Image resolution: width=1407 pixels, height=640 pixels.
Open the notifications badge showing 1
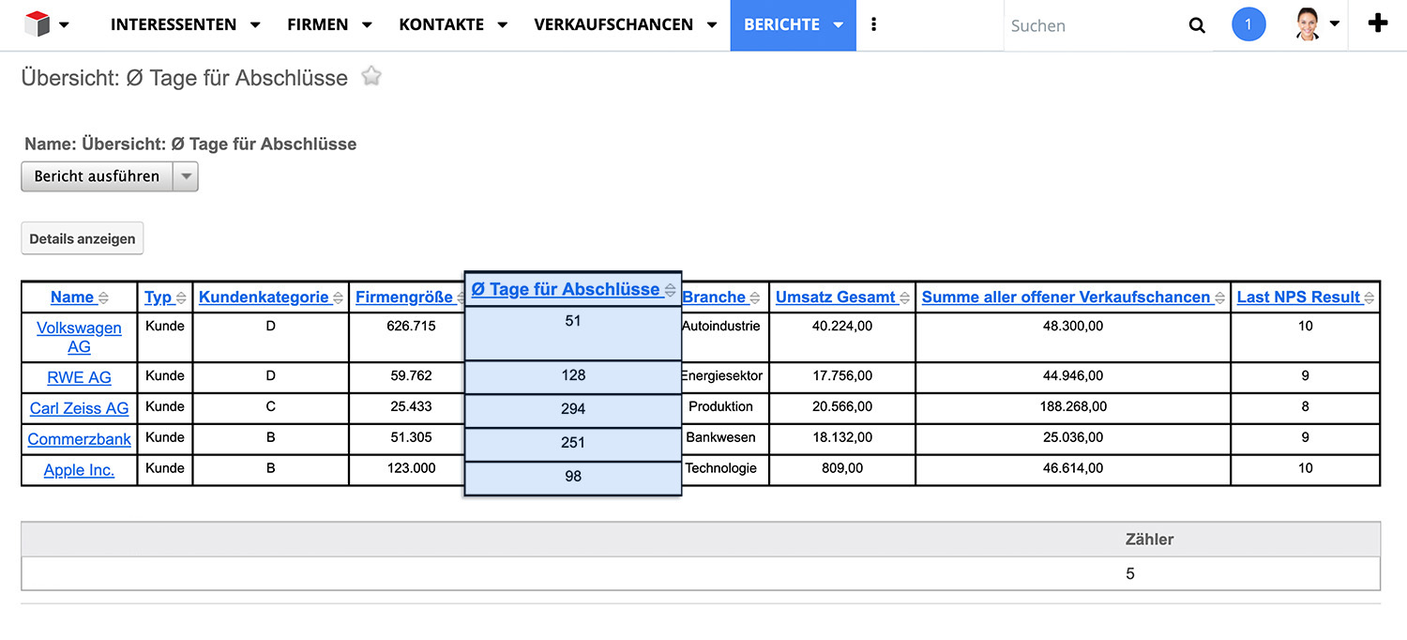1248,25
